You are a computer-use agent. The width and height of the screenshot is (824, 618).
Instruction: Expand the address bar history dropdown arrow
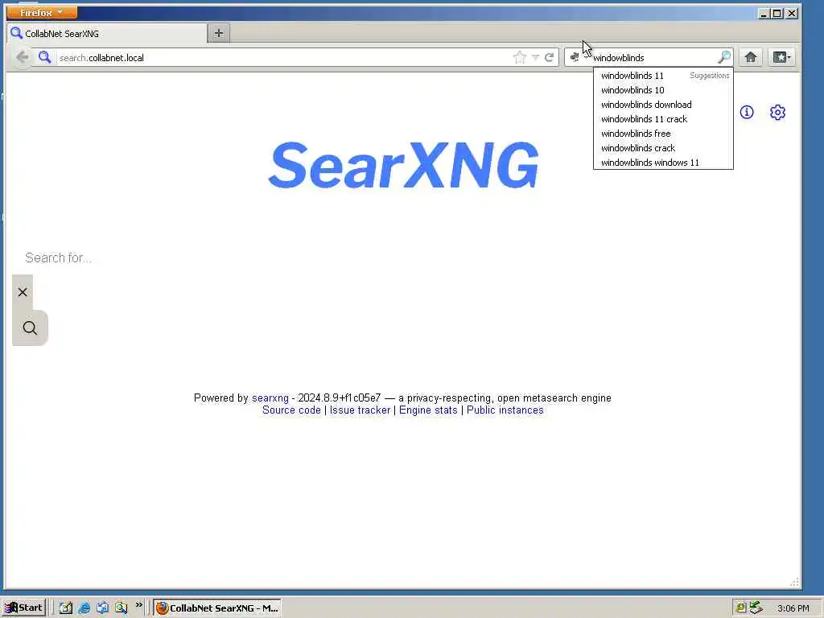tap(535, 57)
